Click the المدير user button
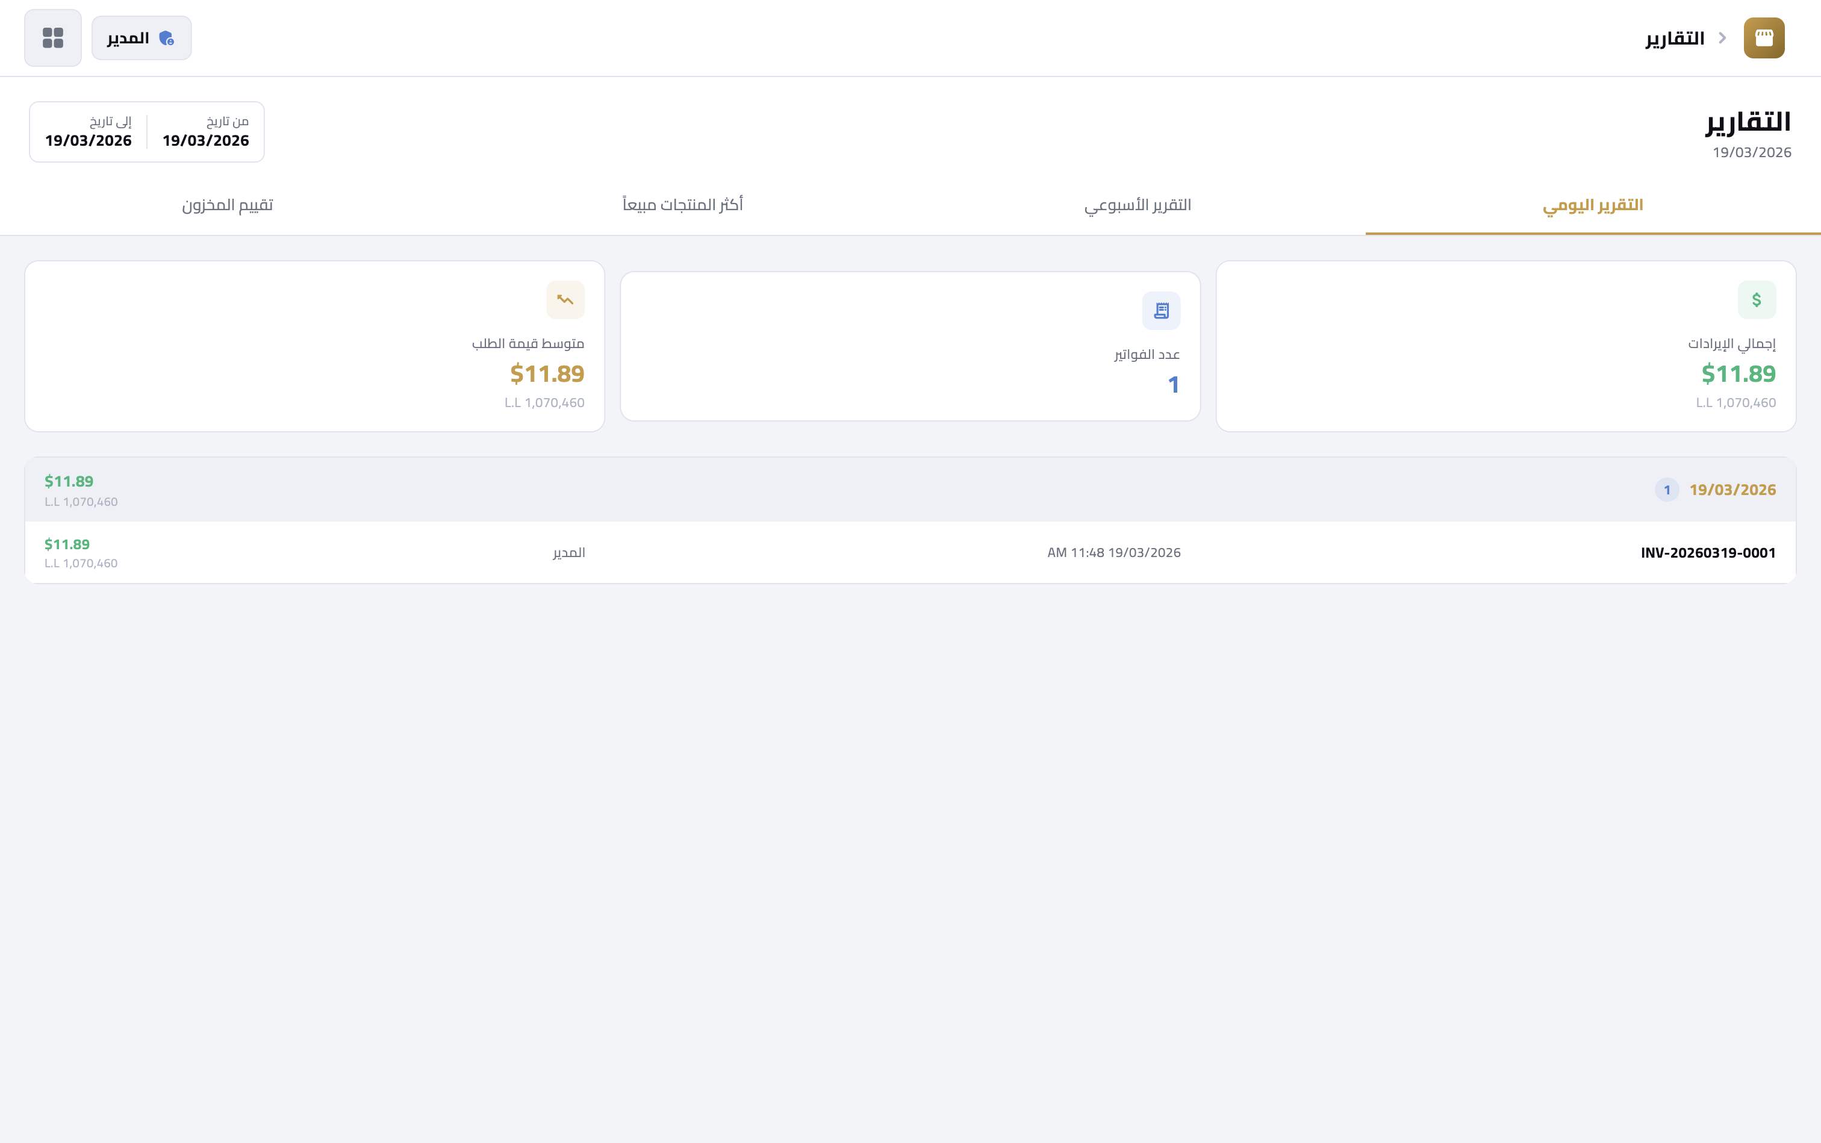 pos(142,37)
